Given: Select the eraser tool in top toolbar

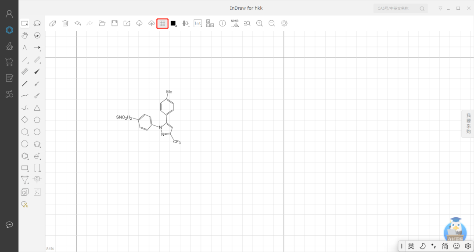Looking at the screenshot, I should pos(53,23).
